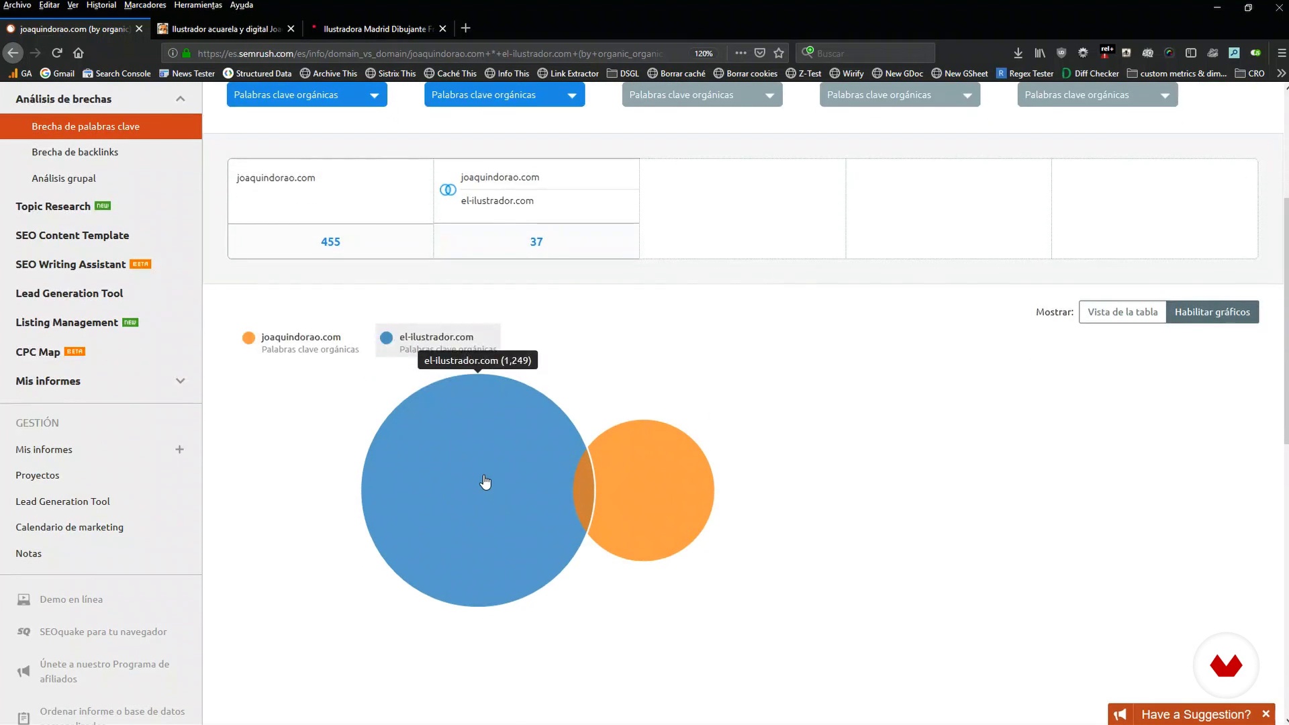Close the Ilustrador acuarela y digital tab

(x=291, y=29)
